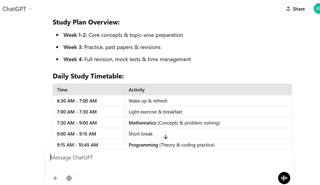Expand the ChatGPT model chevron
The image size is (320, 185).
coord(30,9)
